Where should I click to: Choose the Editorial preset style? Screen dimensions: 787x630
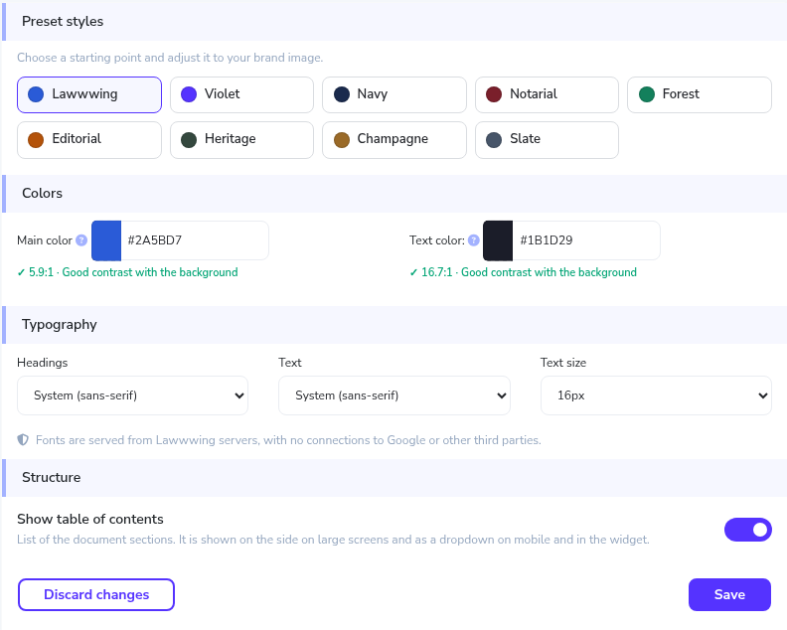point(89,139)
